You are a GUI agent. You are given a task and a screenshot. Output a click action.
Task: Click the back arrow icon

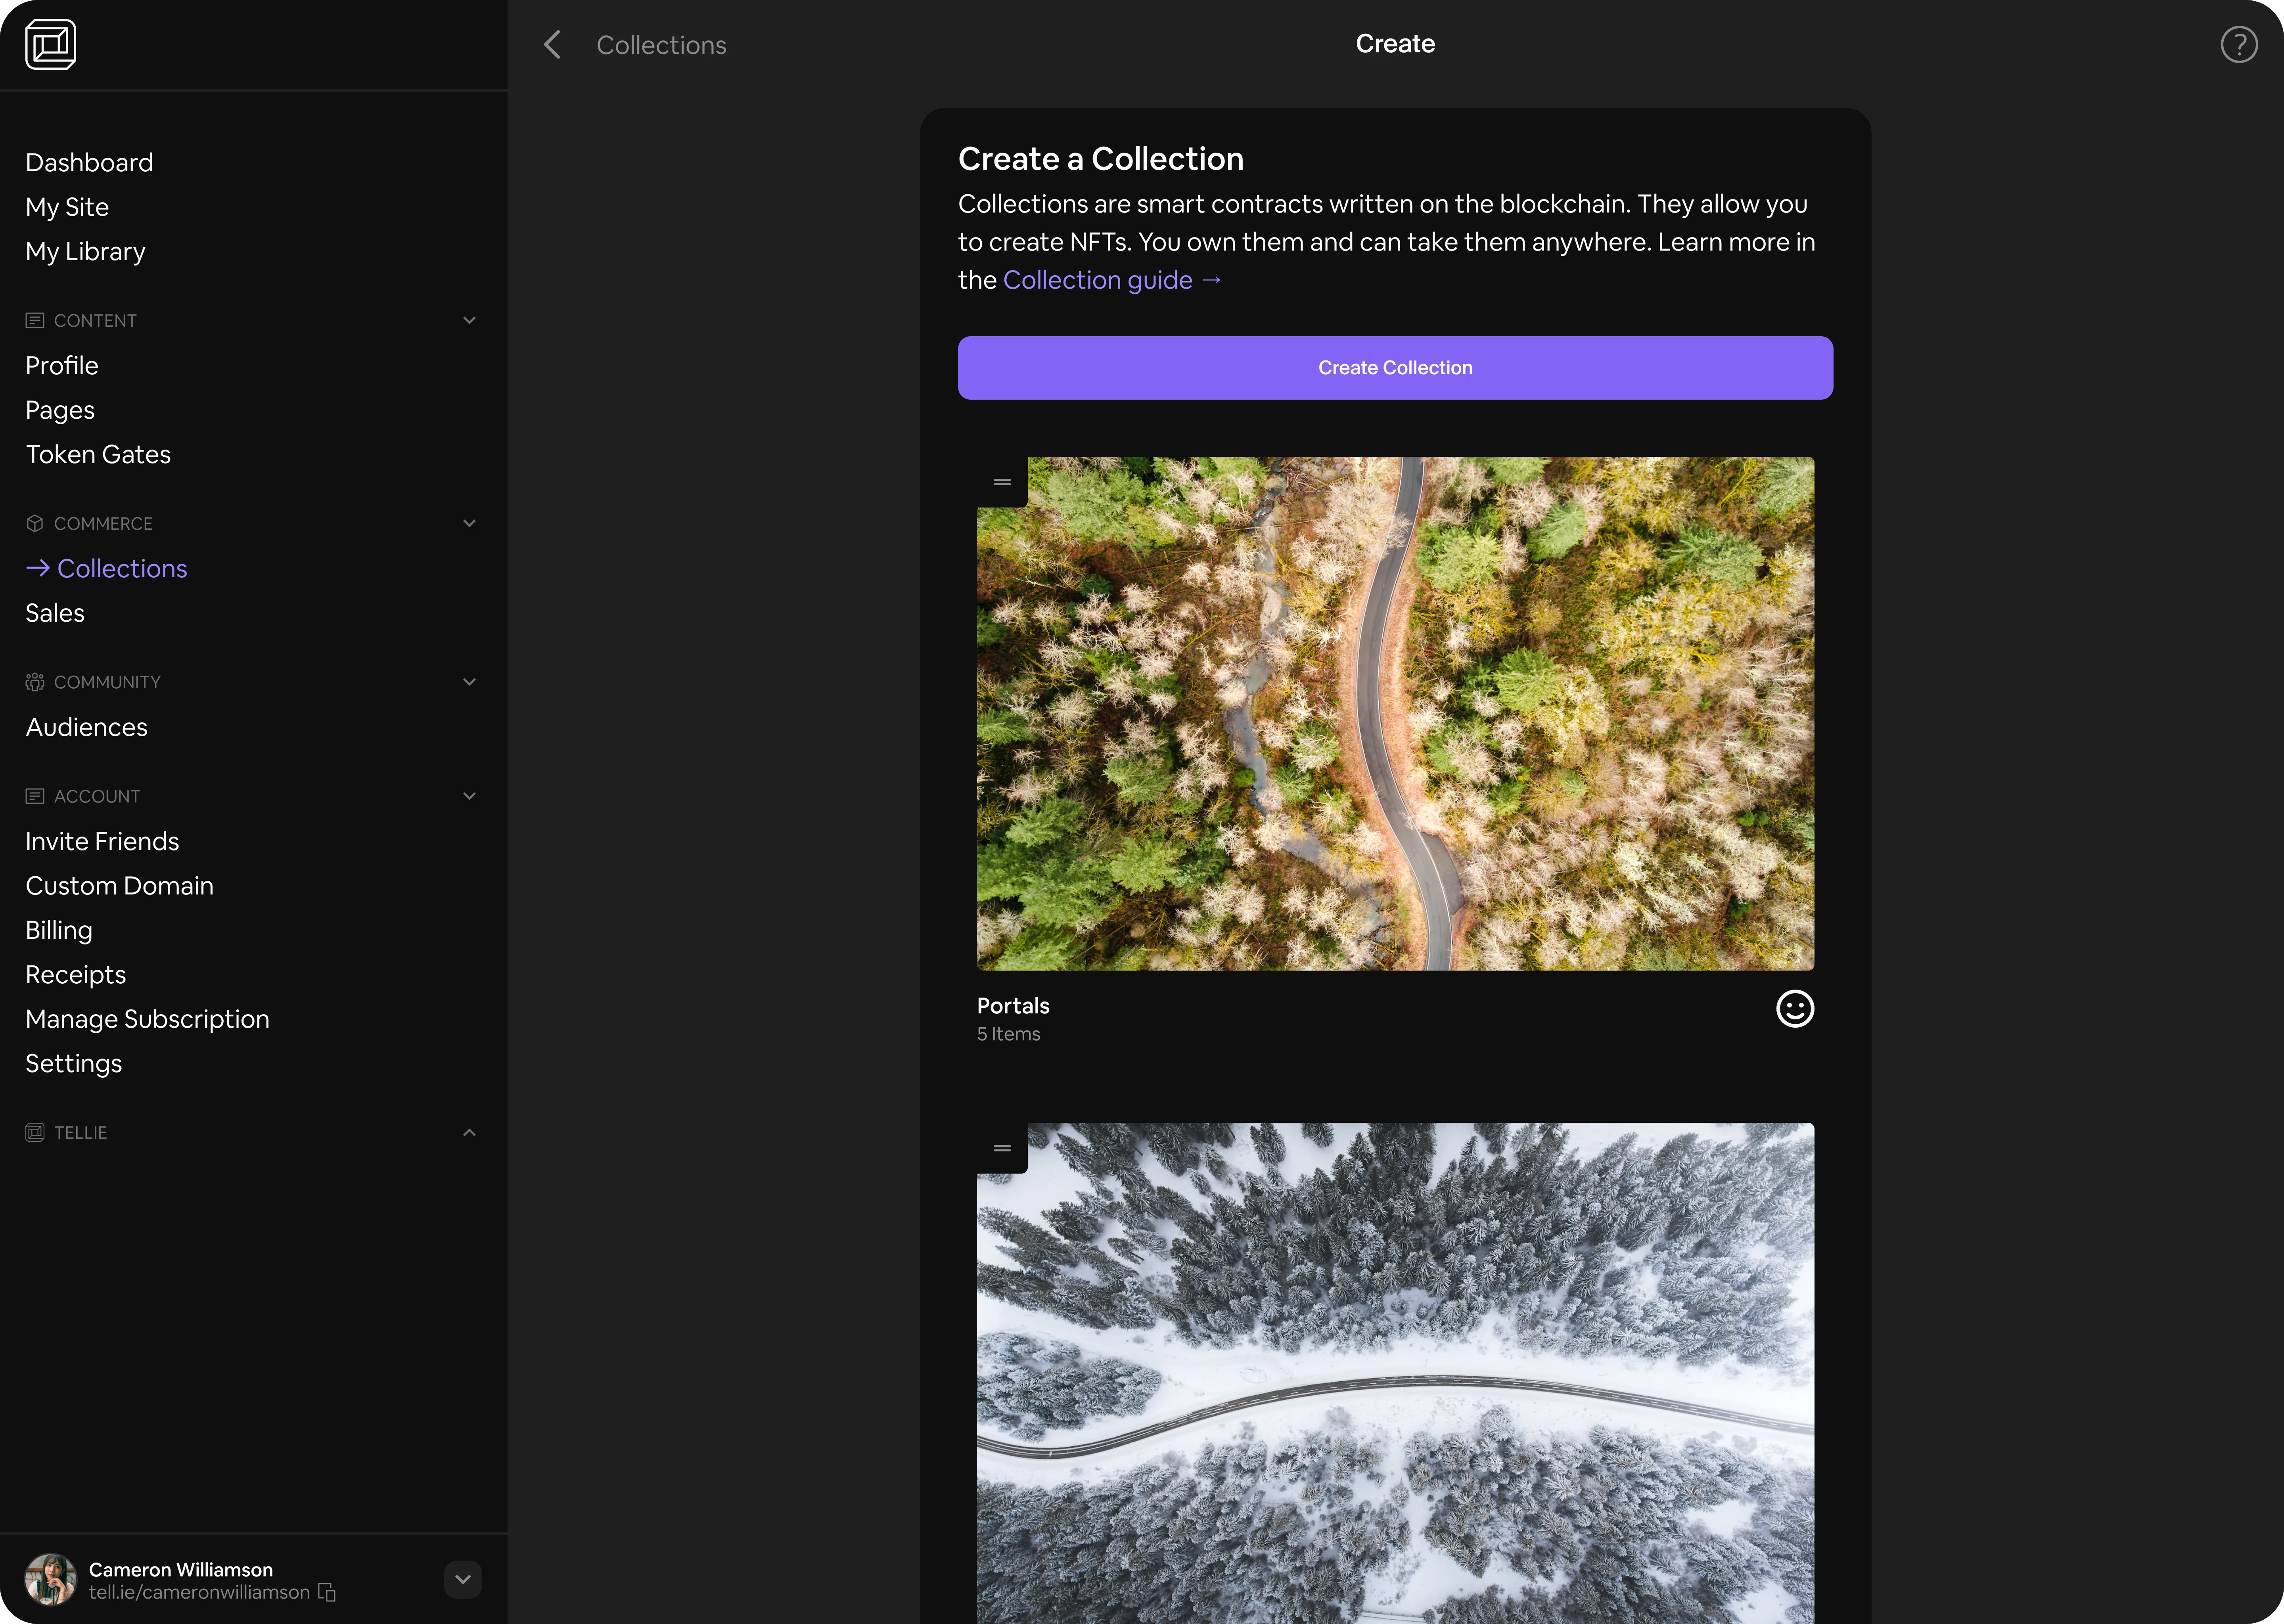(x=552, y=45)
